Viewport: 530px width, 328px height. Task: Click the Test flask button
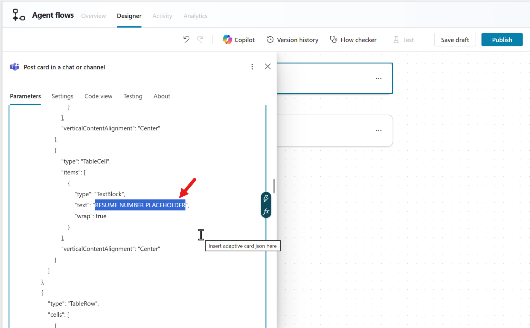403,40
